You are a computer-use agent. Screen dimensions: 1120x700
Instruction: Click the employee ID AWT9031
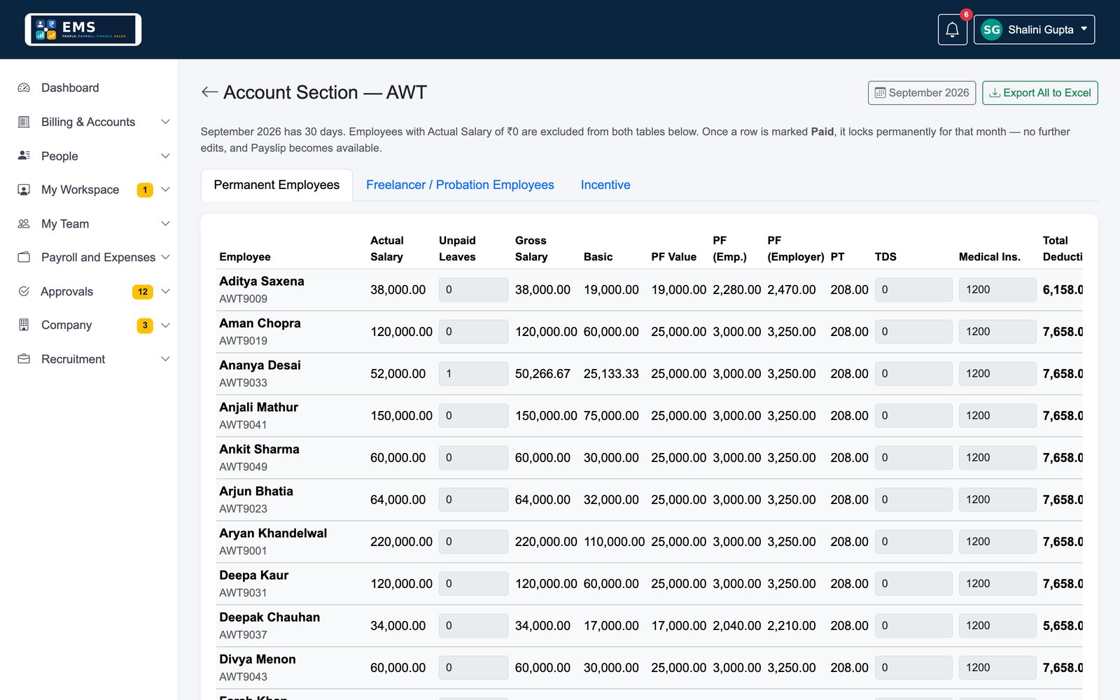coord(243,593)
